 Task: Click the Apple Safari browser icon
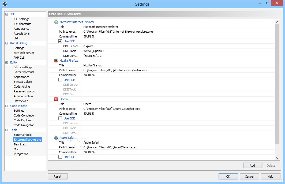coord(56,138)
